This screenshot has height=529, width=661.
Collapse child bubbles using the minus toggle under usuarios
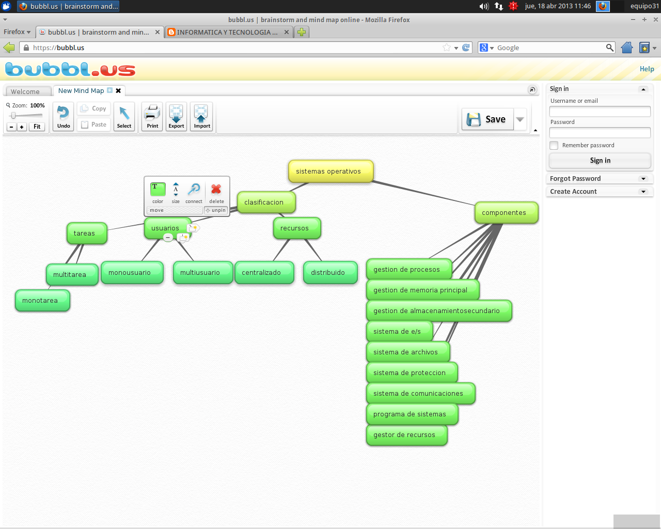tap(168, 237)
